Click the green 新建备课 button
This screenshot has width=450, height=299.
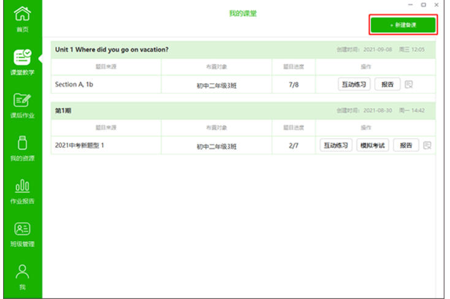(x=403, y=25)
